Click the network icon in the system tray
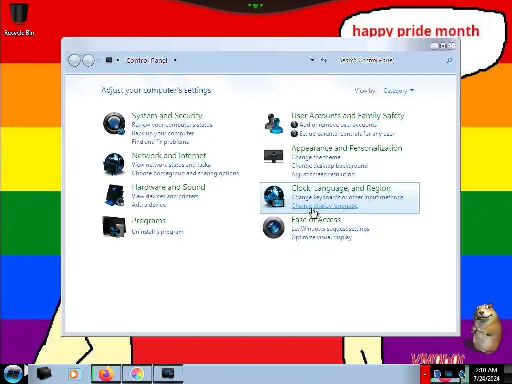Screen dimensions: 512x384 (x=449, y=374)
